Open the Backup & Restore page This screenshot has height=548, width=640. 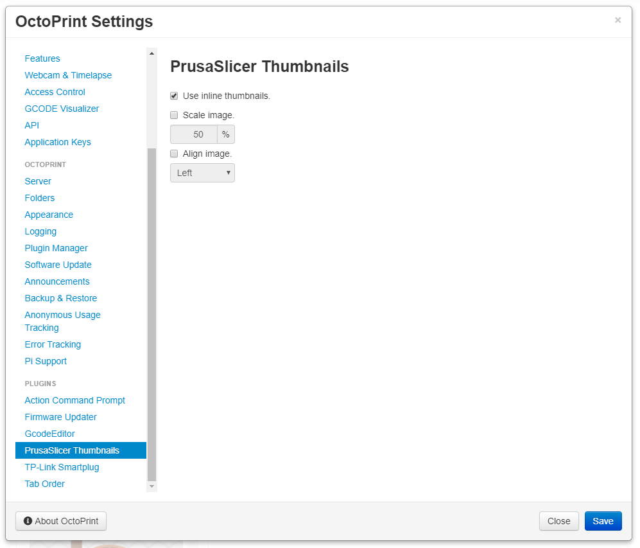click(x=61, y=297)
